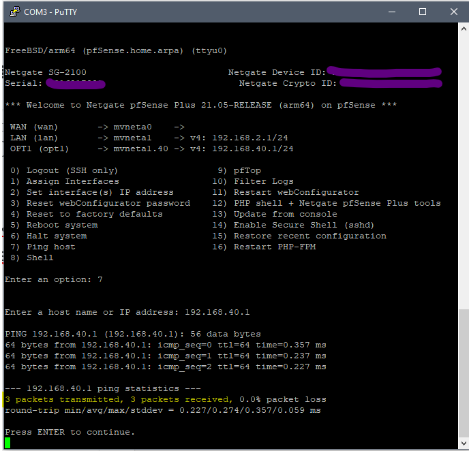Click the PuTTY icon in title bar
The width and height of the screenshot is (469, 451).
[12, 12]
